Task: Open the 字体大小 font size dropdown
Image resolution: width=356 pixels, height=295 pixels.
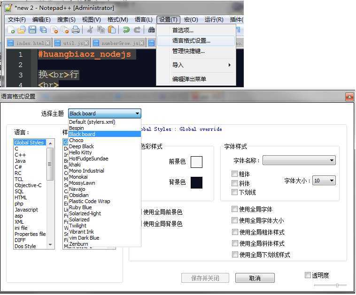Action: 324,181
